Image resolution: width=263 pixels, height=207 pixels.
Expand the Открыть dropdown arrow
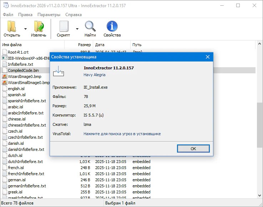[x=25, y=29]
